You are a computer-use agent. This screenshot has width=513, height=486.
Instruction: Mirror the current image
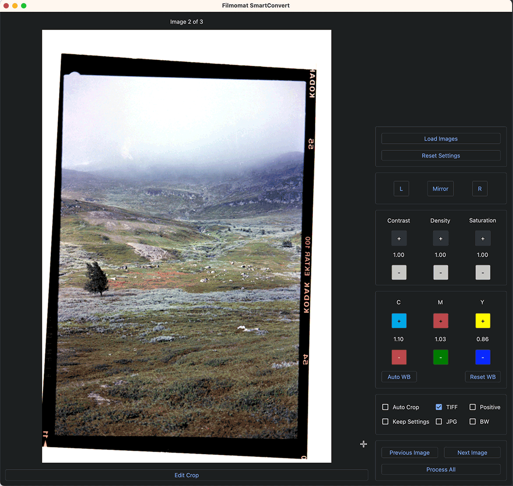click(440, 188)
